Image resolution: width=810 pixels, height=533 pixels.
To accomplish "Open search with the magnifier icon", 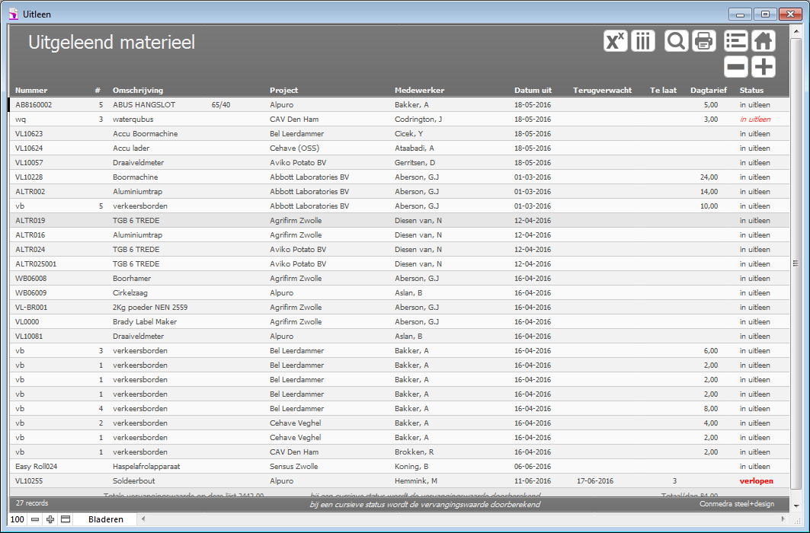I will [x=675, y=41].
